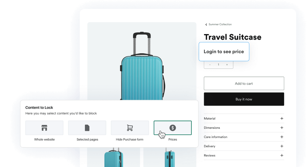307x167 pixels.
Task: Expand the Dimensions section
Action: tap(244, 128)
